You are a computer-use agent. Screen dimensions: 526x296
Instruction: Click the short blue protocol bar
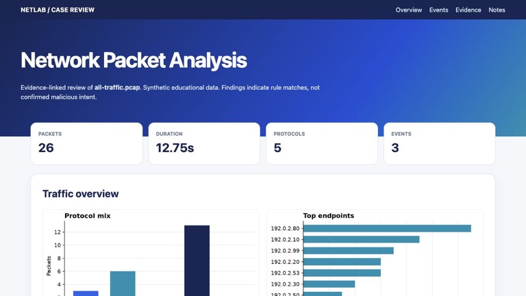(x=86, y=293)
